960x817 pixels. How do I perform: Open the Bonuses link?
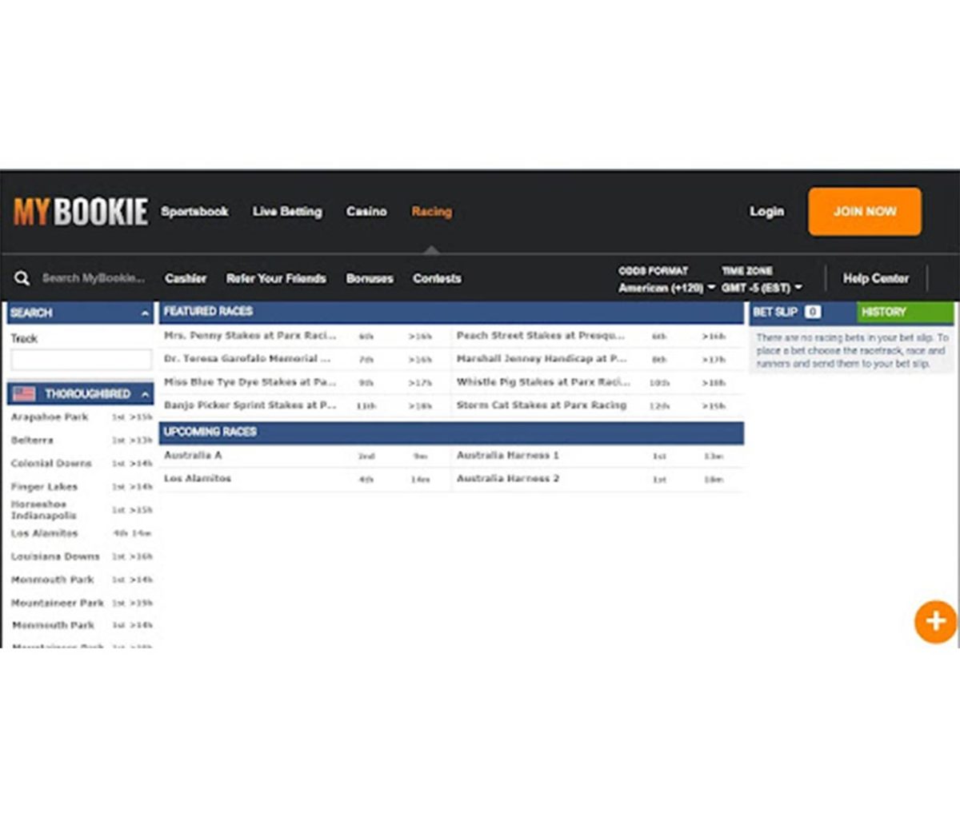[370, 278]
